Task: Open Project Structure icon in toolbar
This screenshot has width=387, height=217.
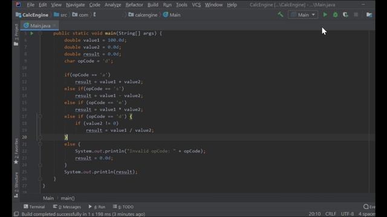Action: (369, 14)
